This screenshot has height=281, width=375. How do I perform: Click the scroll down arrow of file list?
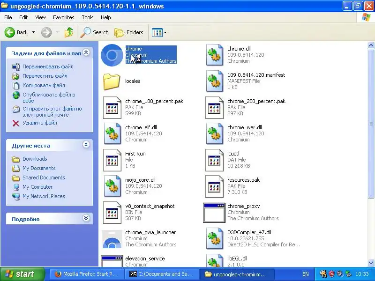[371, 263]
